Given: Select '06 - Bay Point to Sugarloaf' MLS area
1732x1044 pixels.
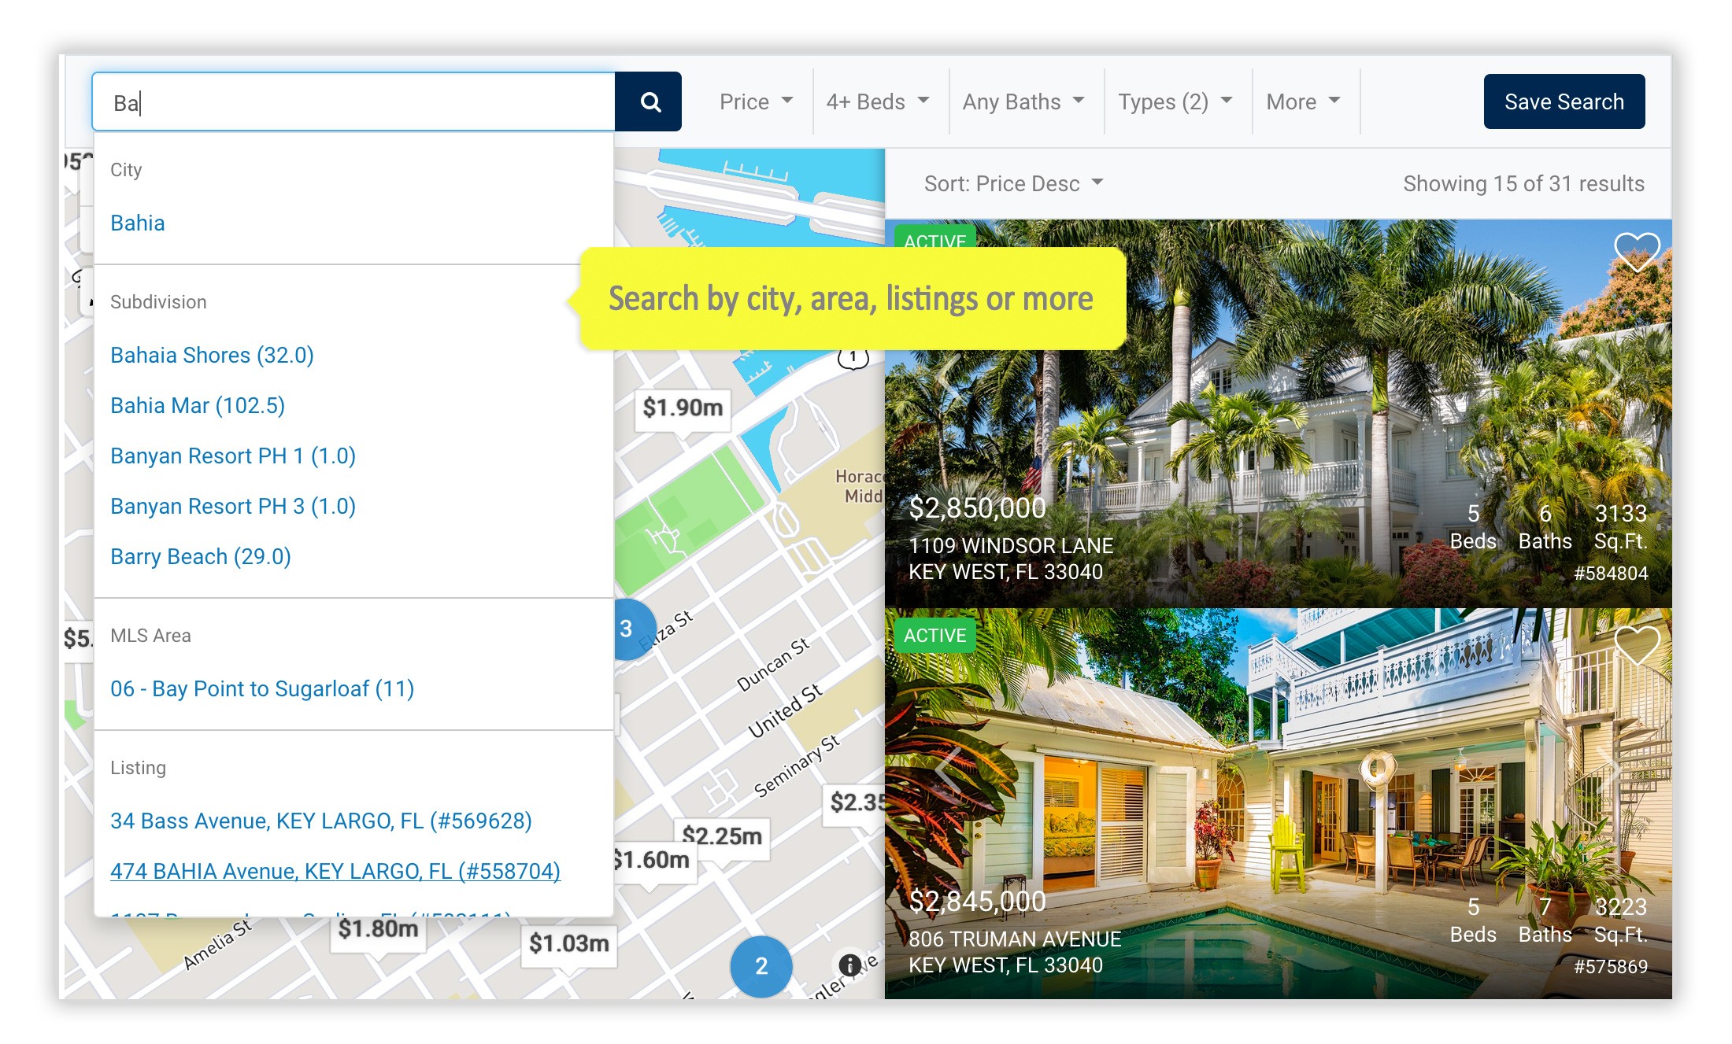Looking at the screenshot, I should point(262,689).
